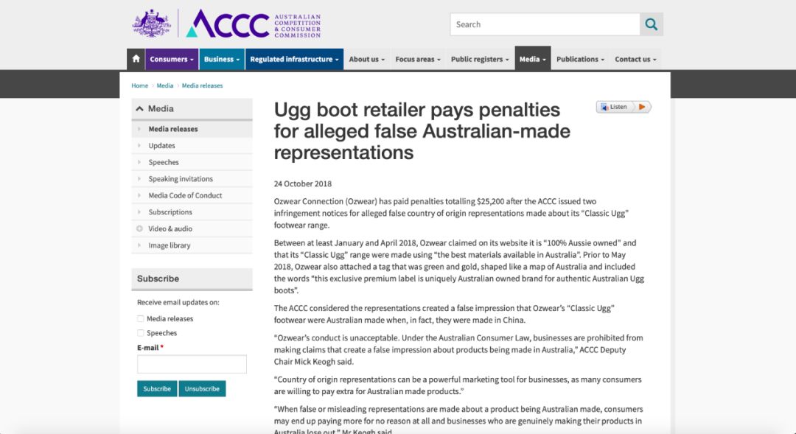796x434 pixels.
Task: Go to Media breadcrumb link
Action: (165, 85)
